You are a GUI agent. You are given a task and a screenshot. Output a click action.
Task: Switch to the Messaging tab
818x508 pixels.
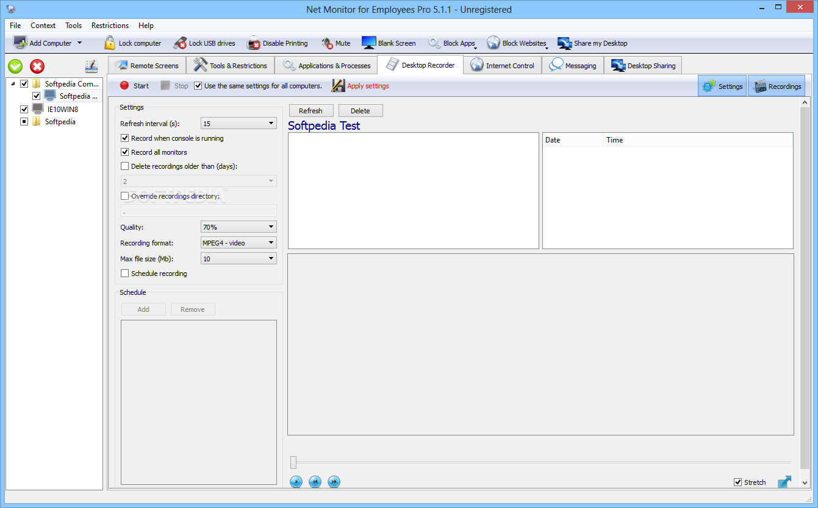coord(573,66)
